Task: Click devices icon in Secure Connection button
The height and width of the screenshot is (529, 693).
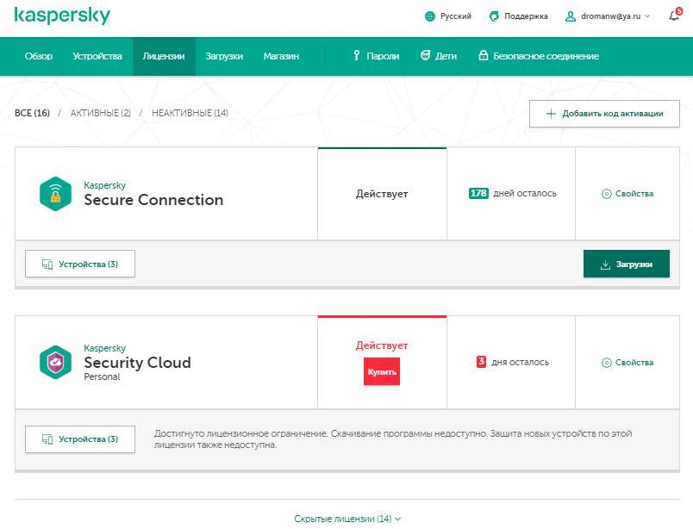Action: pyautogui.click(x=47, y=264)
